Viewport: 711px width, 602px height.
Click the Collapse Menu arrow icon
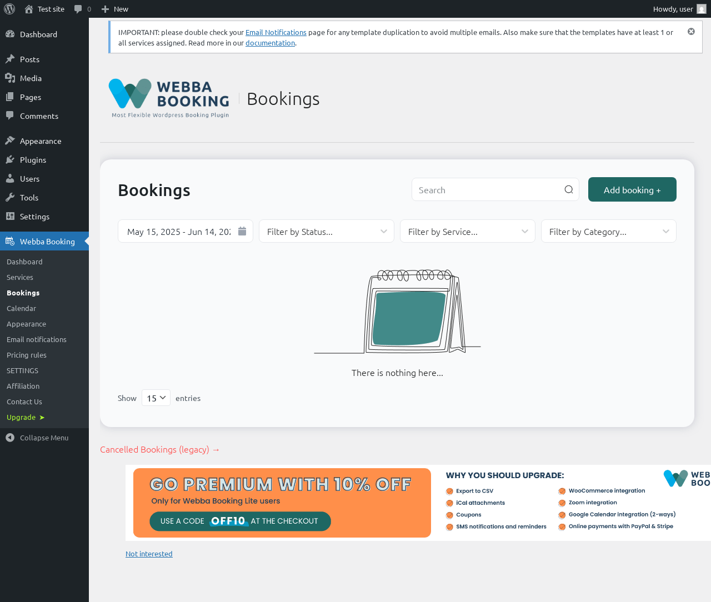pos(10,438)
